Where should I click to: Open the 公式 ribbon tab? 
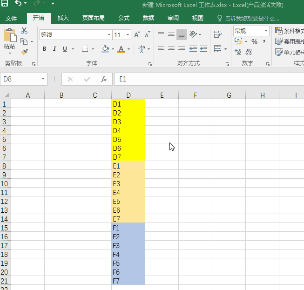point(123,18)
